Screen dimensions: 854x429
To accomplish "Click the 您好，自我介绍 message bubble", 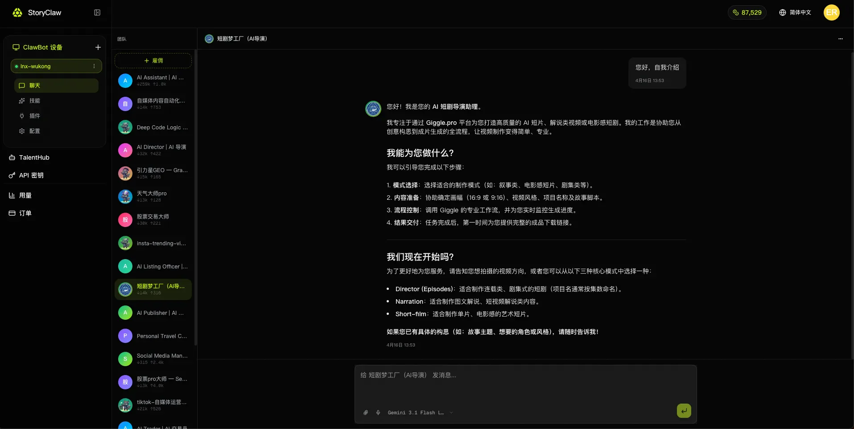I will [657, 73].
